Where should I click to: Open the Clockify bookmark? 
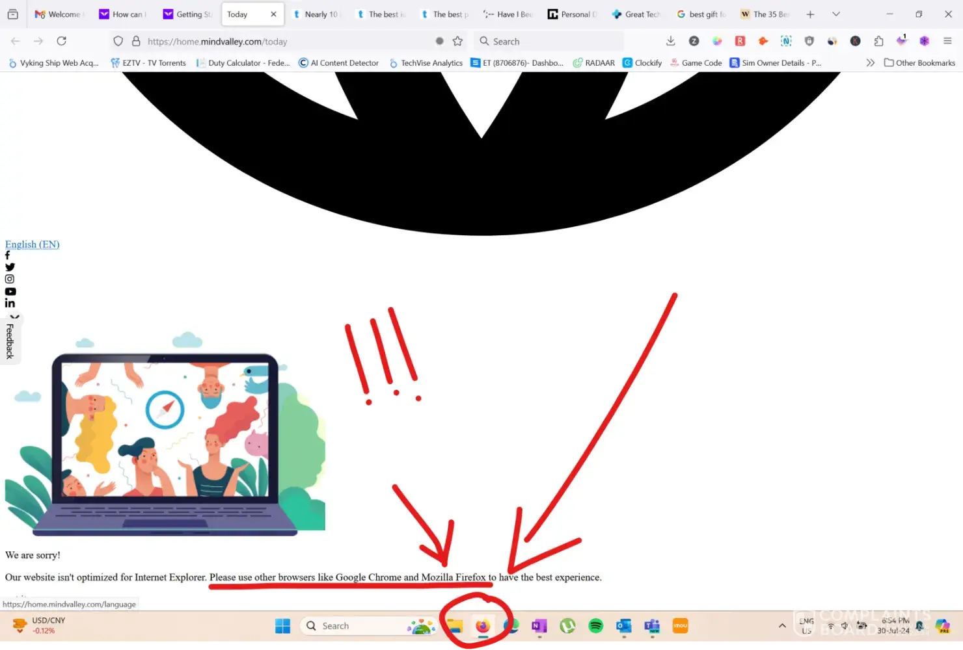[642, 63]
